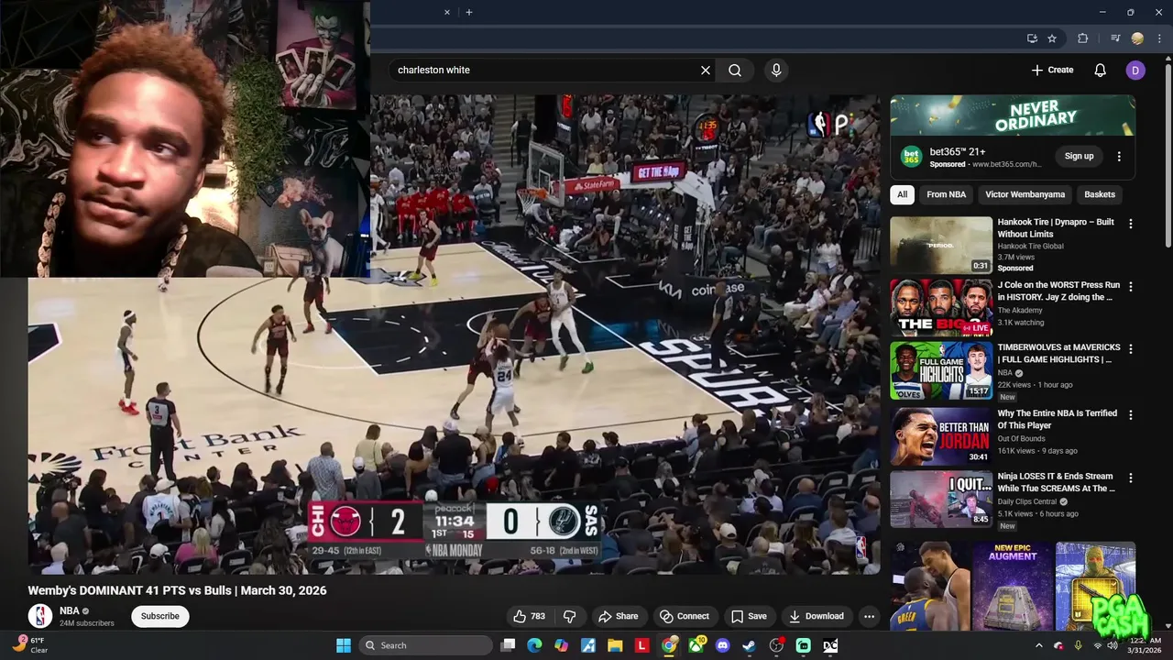Open YouTube notifications bell
The image size is (1173, 660).
pyautogui.click(x=1101, y=70)
